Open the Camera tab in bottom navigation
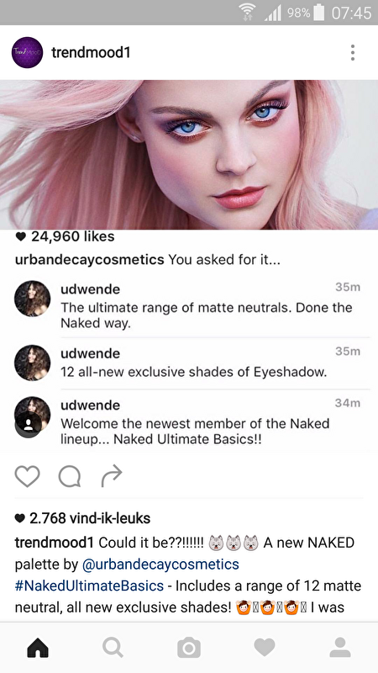 pyautogui.click(x=189, y=648)
